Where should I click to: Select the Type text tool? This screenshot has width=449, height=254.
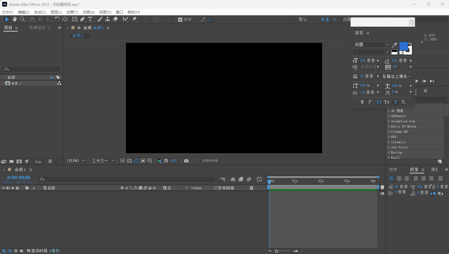(90, 19)
